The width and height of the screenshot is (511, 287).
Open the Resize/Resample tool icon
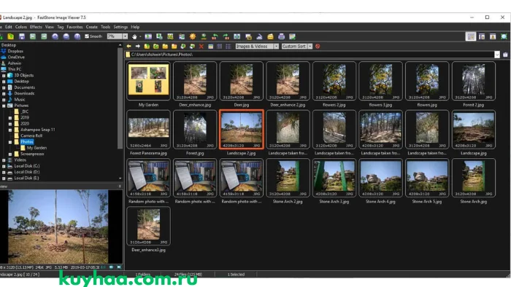point(159,36)
